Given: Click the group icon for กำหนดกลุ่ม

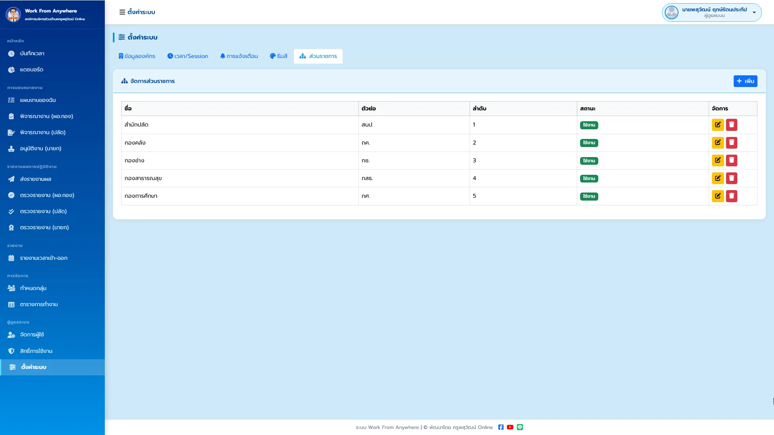Looking at the screenshot, I should [x=11, y=288].
